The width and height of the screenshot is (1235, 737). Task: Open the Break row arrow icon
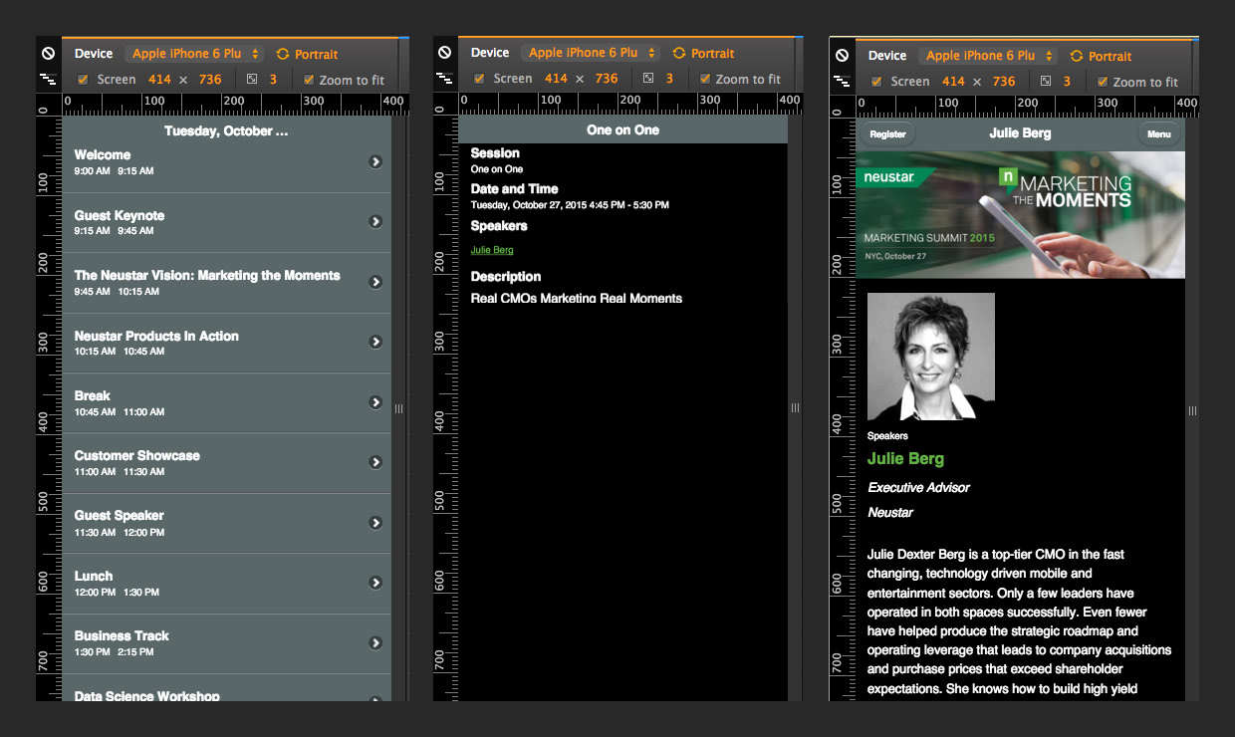(375, 402)
